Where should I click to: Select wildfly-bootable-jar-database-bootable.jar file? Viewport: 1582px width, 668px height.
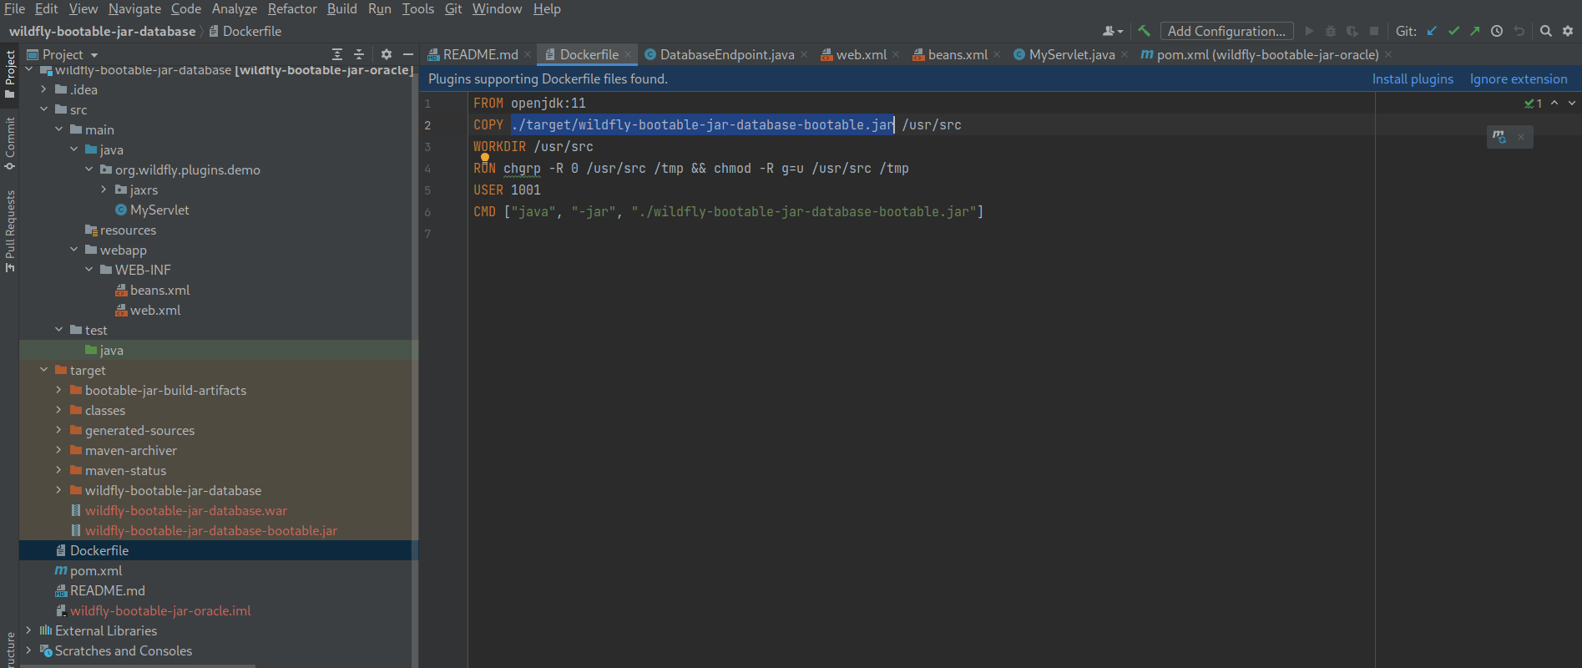point(210,530)
